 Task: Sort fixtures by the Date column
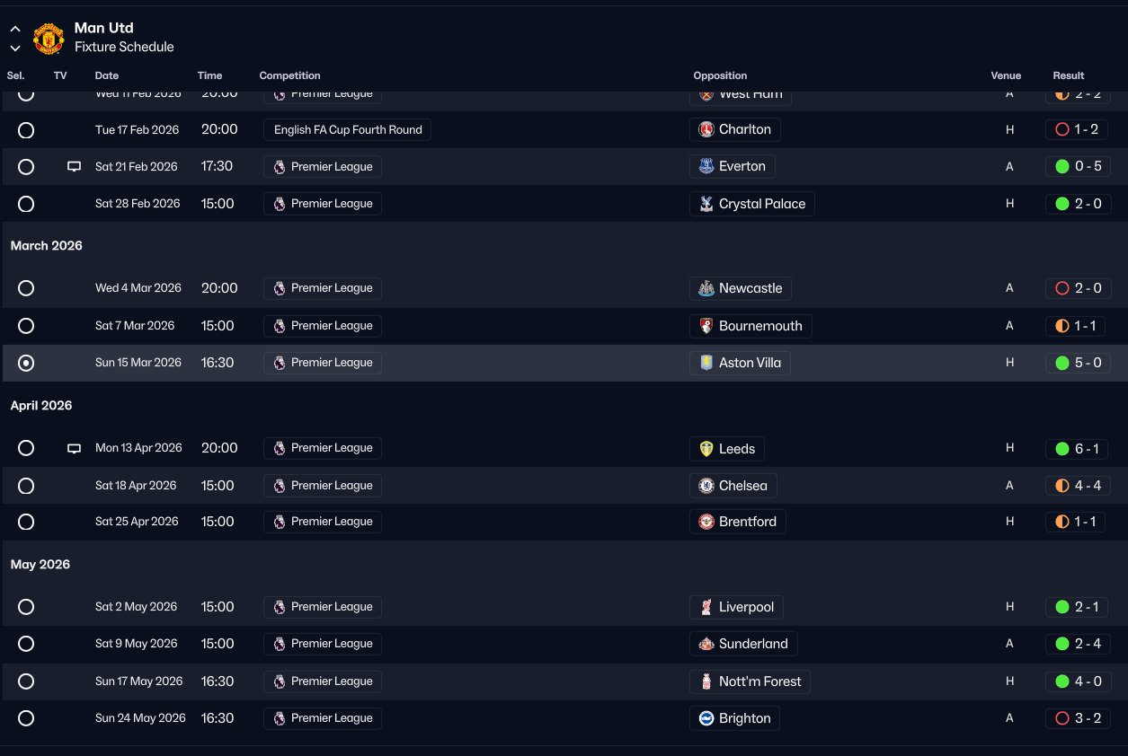tap(107, 75)
